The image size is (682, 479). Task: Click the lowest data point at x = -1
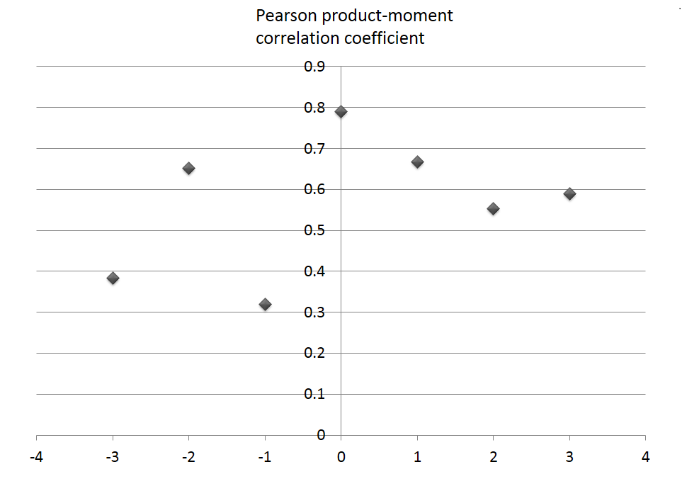(x=265, y=304)
